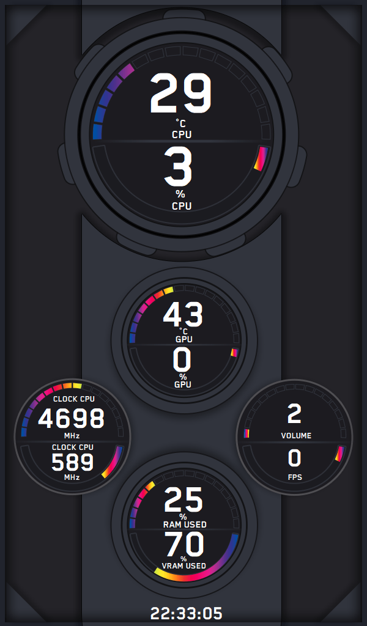Screen dimensions: 367x626
Task: Click the CPU temperature reading 29
Action: 180,94
